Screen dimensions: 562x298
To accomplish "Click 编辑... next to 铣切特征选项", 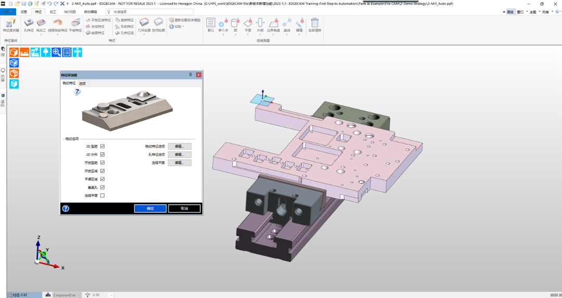I will tap(180, 147).
